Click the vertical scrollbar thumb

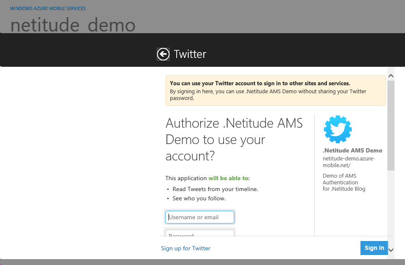[391, 126]
